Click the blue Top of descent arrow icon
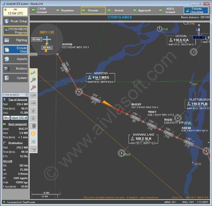Image resolution: width=212 pixels, height=206 pixels. pos(4,100)
